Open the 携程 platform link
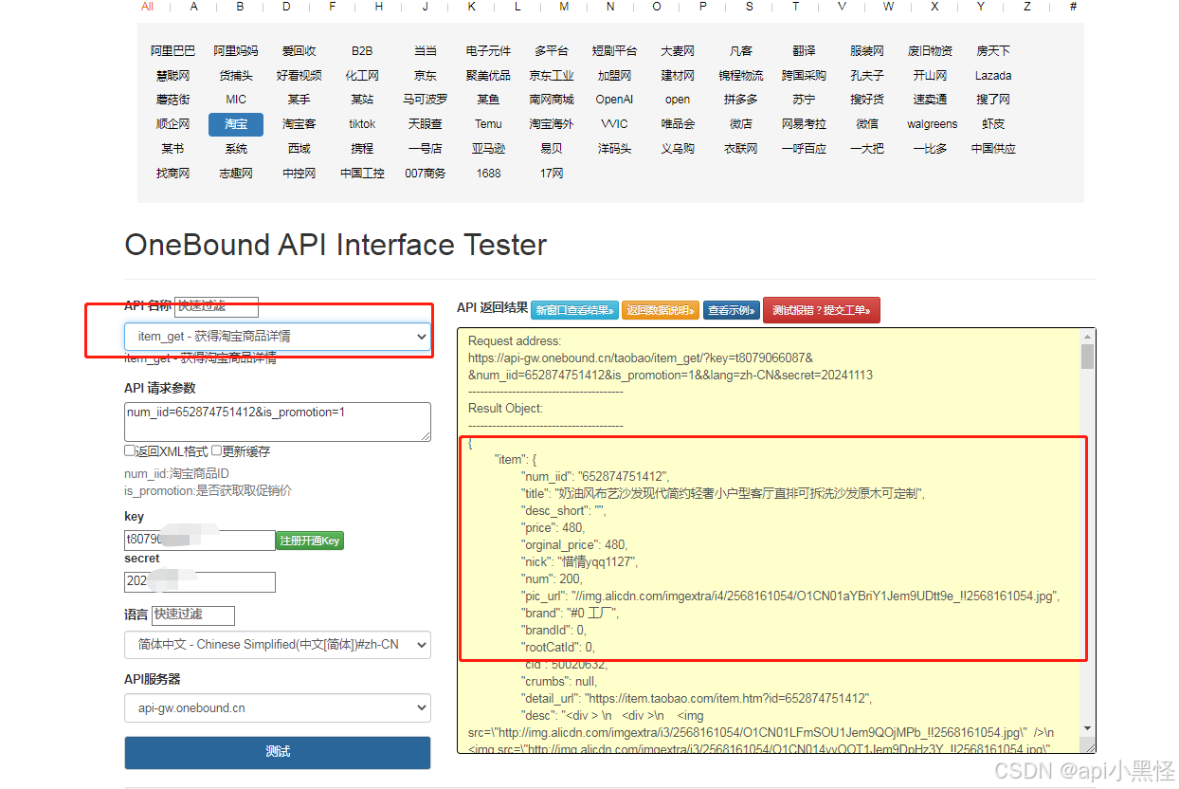The image size is (1179, 789). point(362,149)
